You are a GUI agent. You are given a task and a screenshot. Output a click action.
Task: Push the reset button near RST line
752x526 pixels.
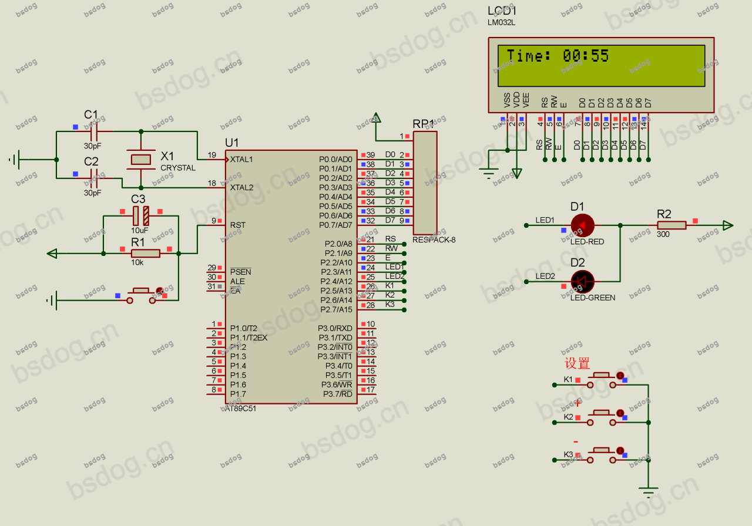141,295
